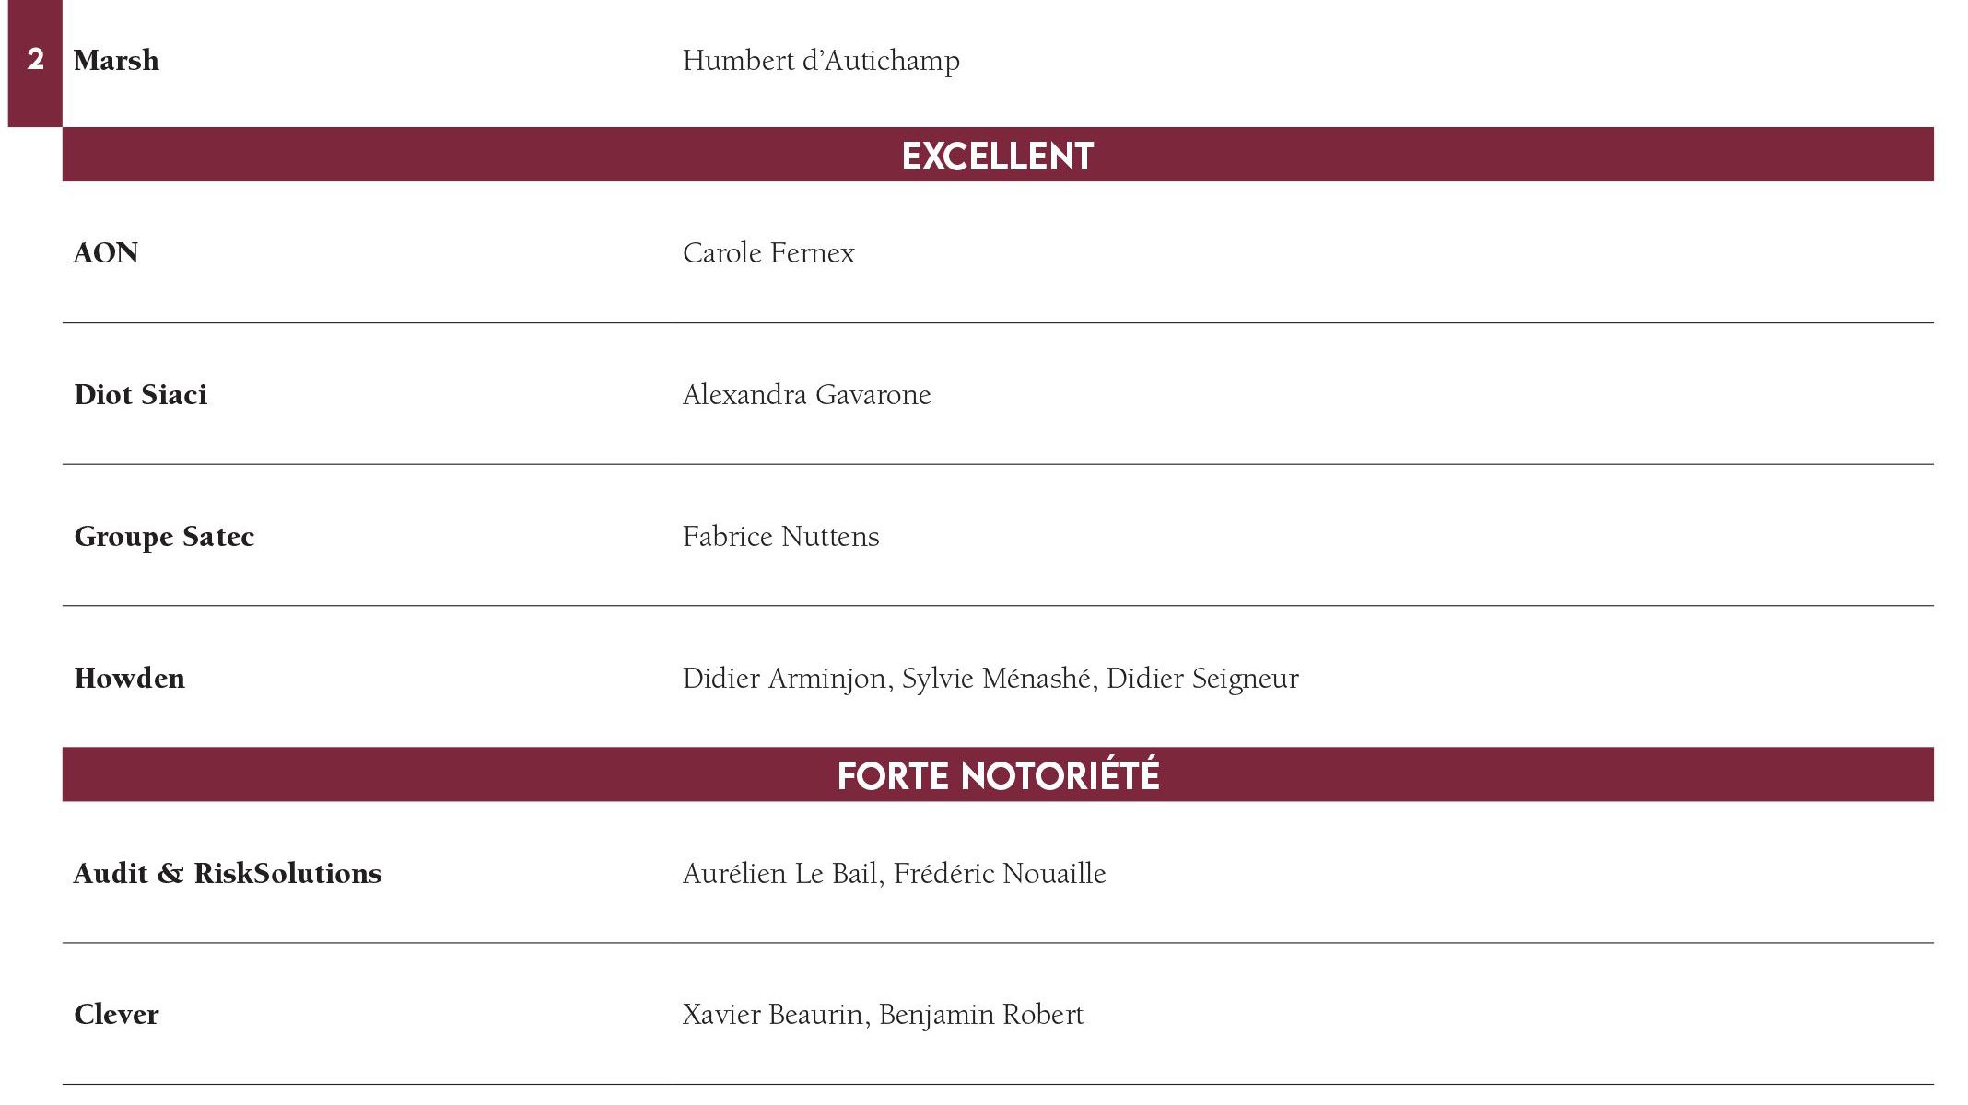This screenshot has height=1105, width=1968.
Task: Select the name Didier Seigneur
Action: [1202, 678]
